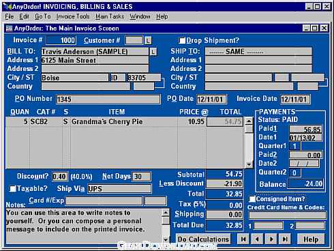Click credit card code field 2
Viewport: 334px width, 251px height.
[310, 226]
